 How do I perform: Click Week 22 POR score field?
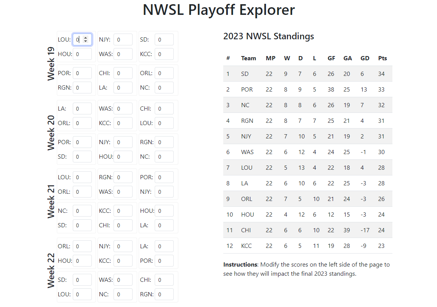click(164, 261)
